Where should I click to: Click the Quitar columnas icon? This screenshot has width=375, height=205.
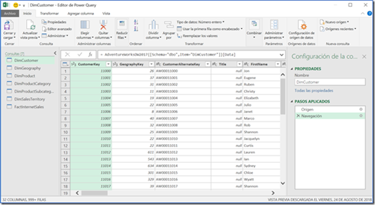[103, 25]
